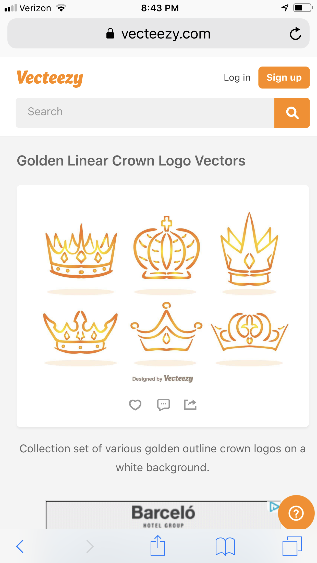Click the Sign up button
This screenshot has width=317, height=563.
pos(284,78)
